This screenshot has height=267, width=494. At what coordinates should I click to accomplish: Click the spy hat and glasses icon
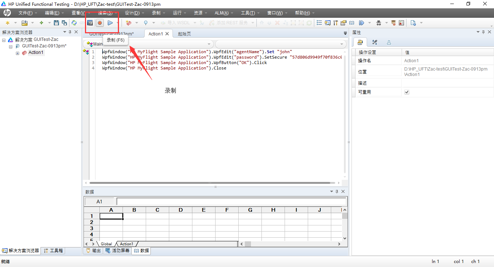point(379,23)
